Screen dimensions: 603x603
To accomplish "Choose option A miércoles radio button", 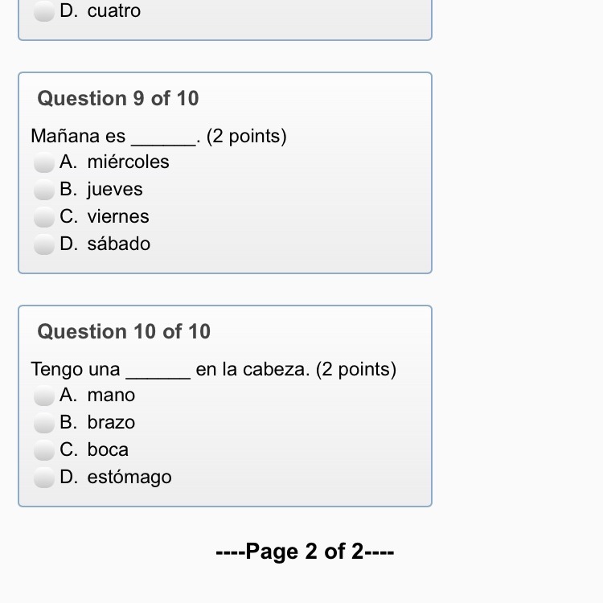I will point(44,162).
